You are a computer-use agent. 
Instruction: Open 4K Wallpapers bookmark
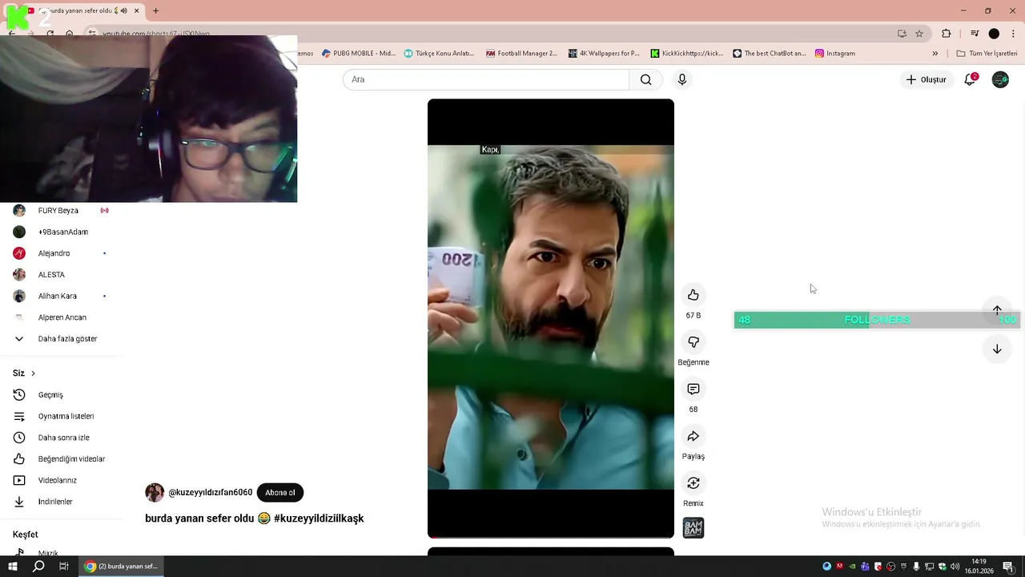pos(604,54)
